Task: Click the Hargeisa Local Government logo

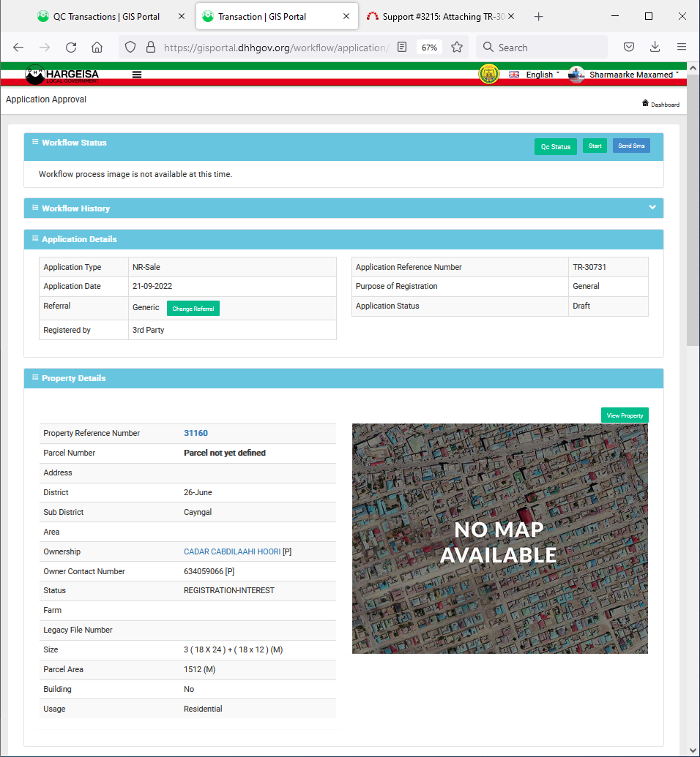Action: tap(62, 75)
